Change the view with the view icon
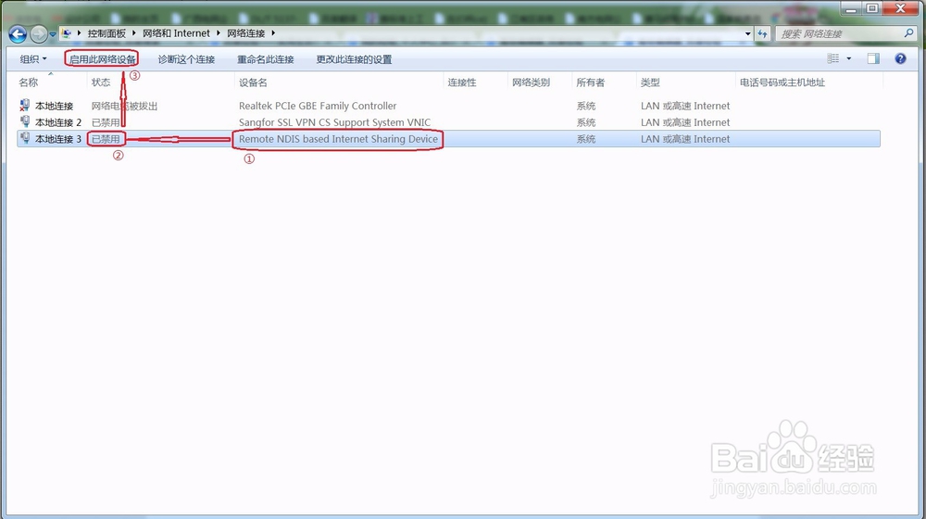 pos(832,58)
